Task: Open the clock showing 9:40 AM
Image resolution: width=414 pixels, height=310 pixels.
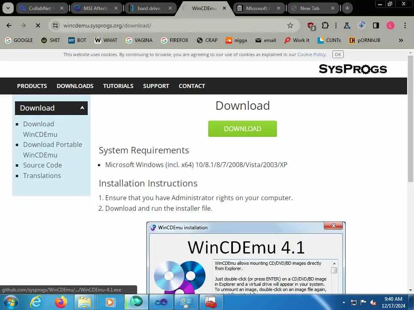Action: [x=393, y=302]
